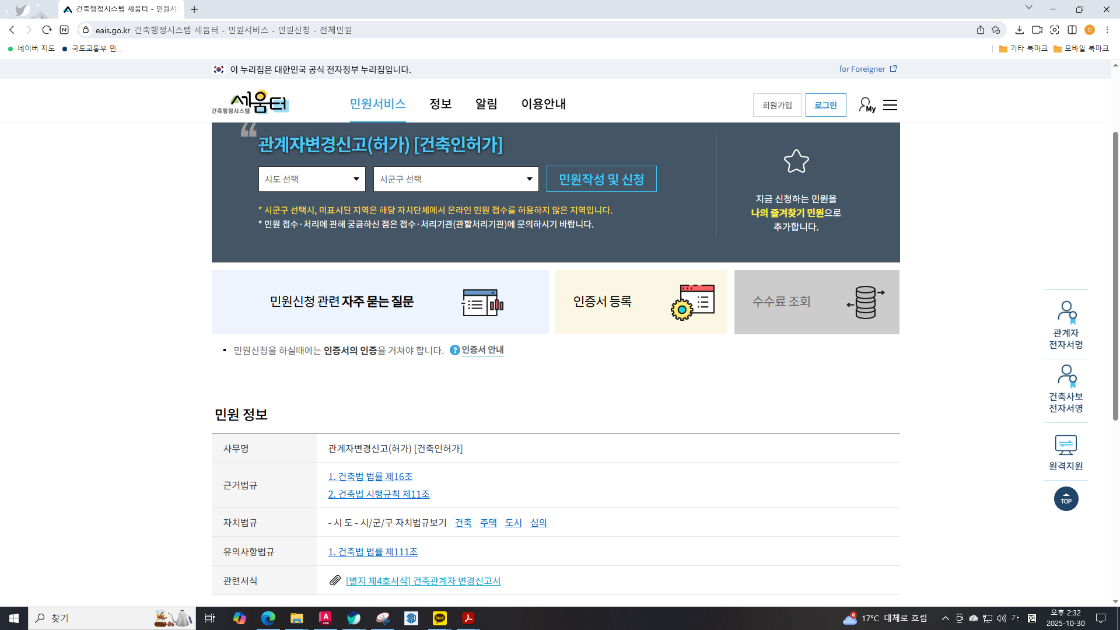1120x630 pixels.
Task: Click the 로그인 button
Action: 825,105
